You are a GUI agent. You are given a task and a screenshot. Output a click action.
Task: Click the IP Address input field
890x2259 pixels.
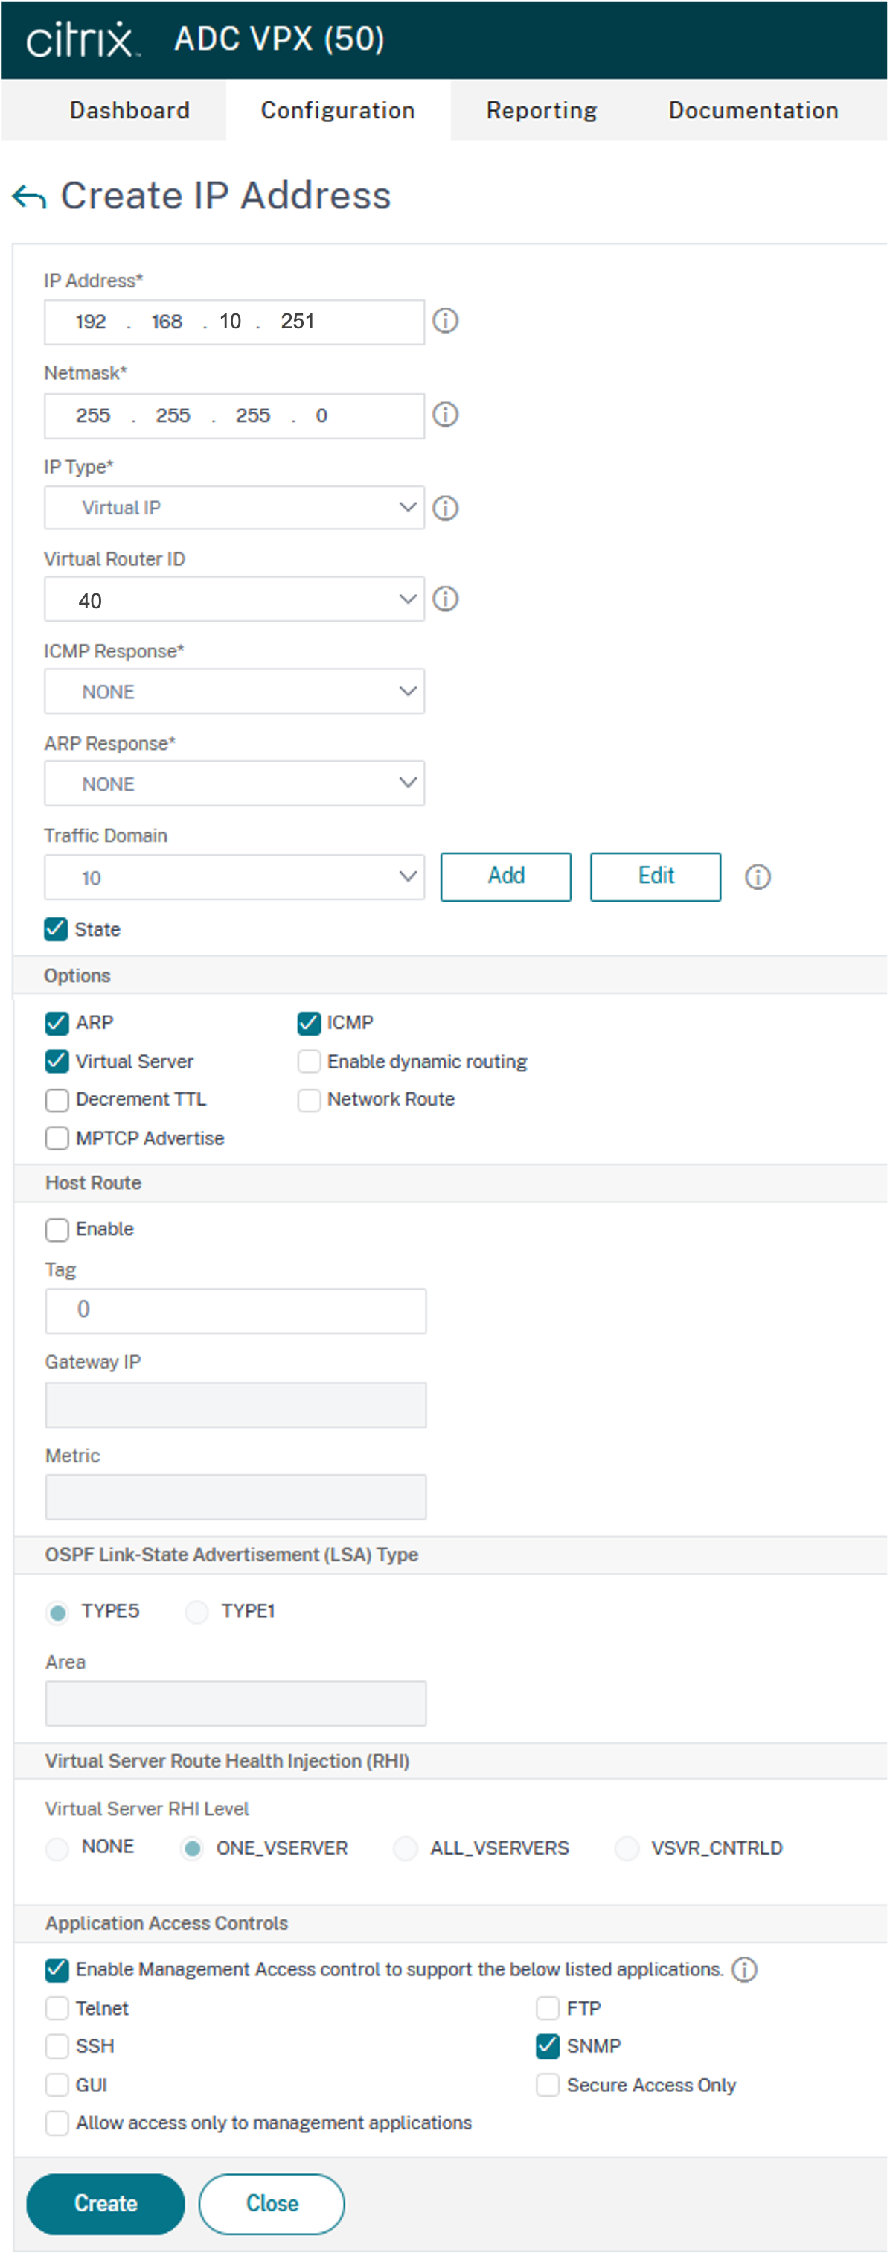pyautogui.click(x=234, y=322)
